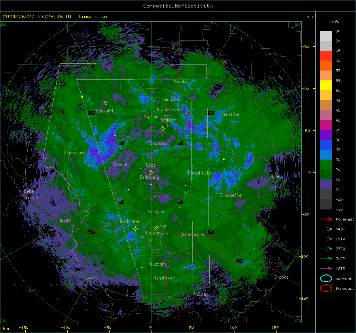Screen dimensions: 356x333
Task: Pick the red 60-65 dBZ swatch
Action: pos(326,56)
